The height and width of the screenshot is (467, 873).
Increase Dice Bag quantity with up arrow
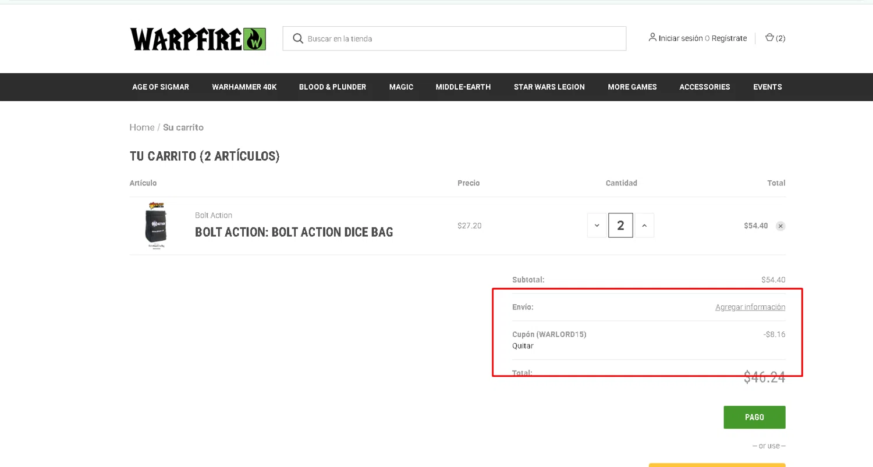click(644, 226)
